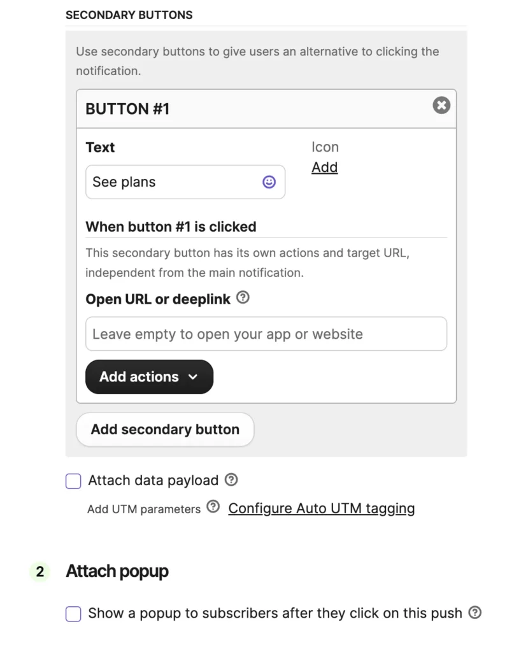Screen dimensions: 528x652
Task: Click the empty URL or deeplink input
Action: [266, 334]
